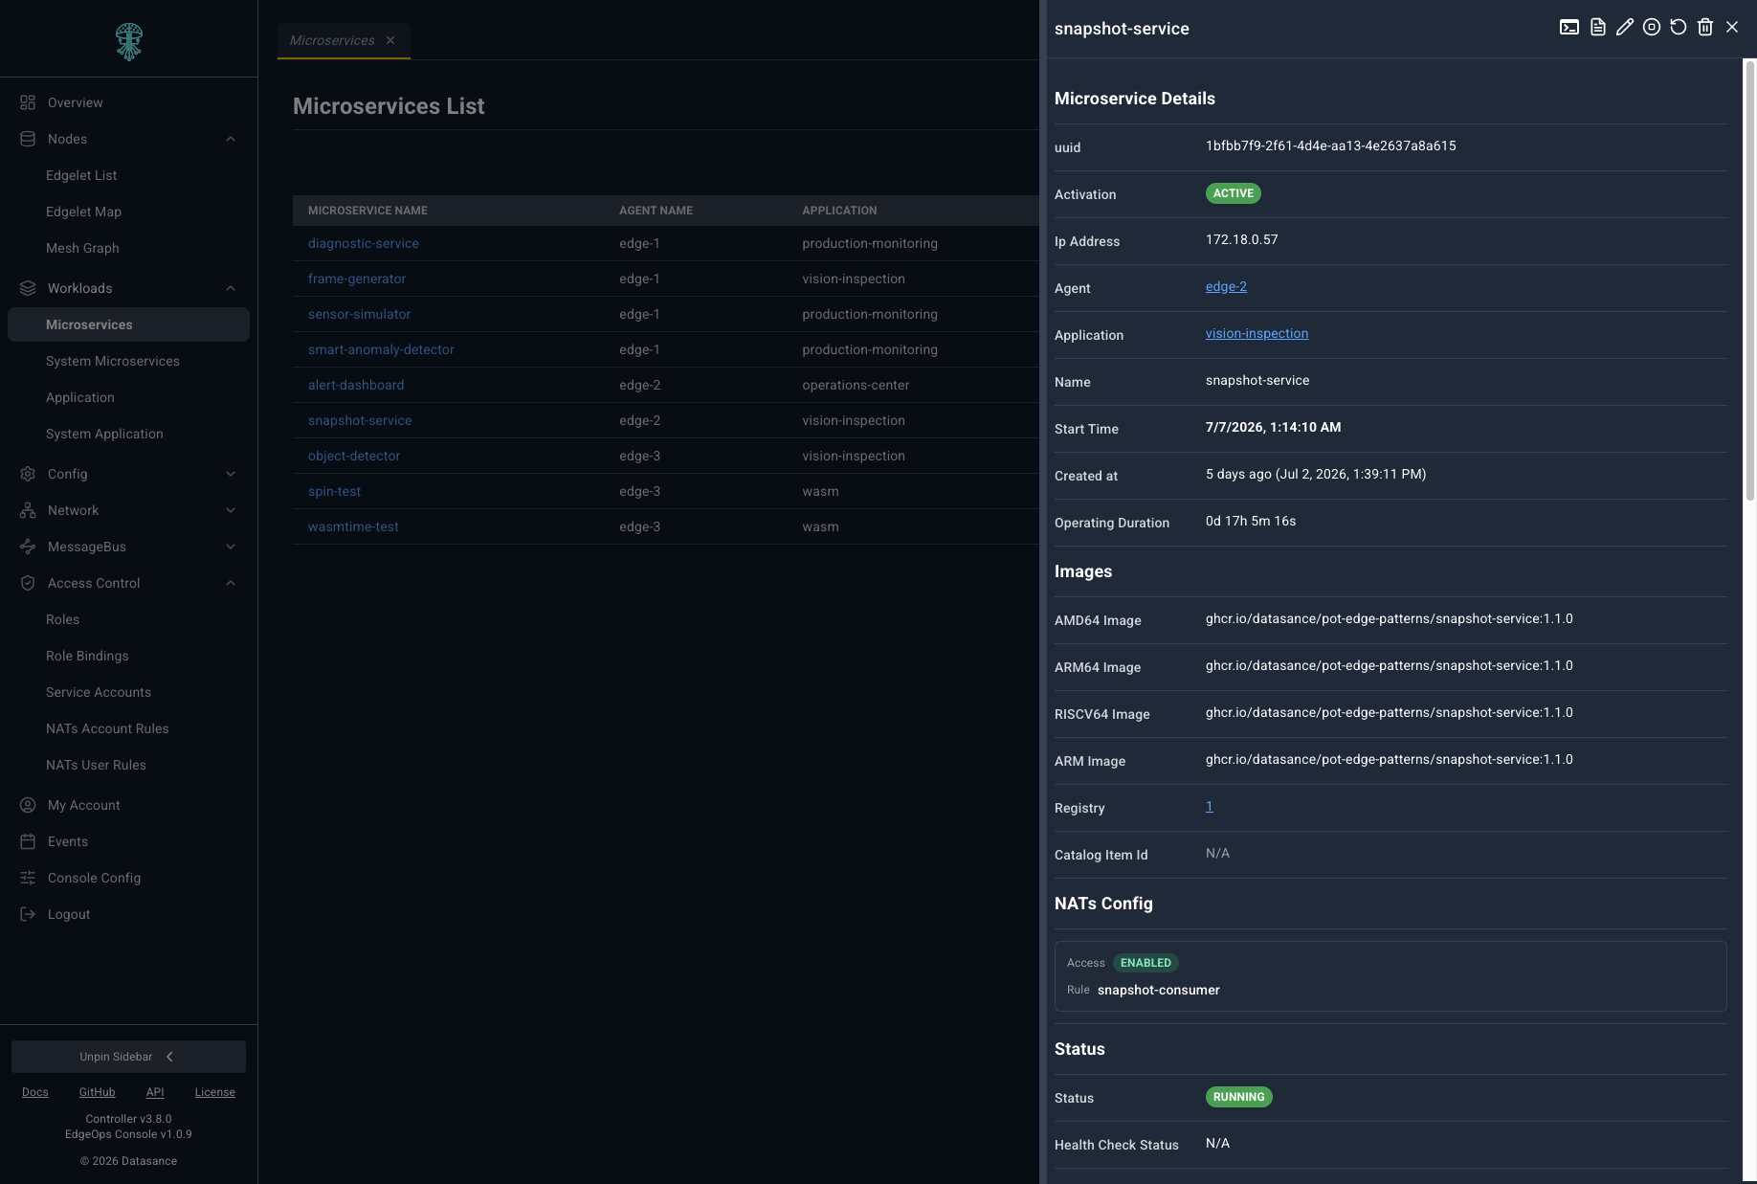
Task: Expand the Config section chevron
Action: [231, 474]
